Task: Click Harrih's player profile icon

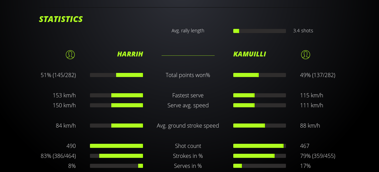Action: 70,54
